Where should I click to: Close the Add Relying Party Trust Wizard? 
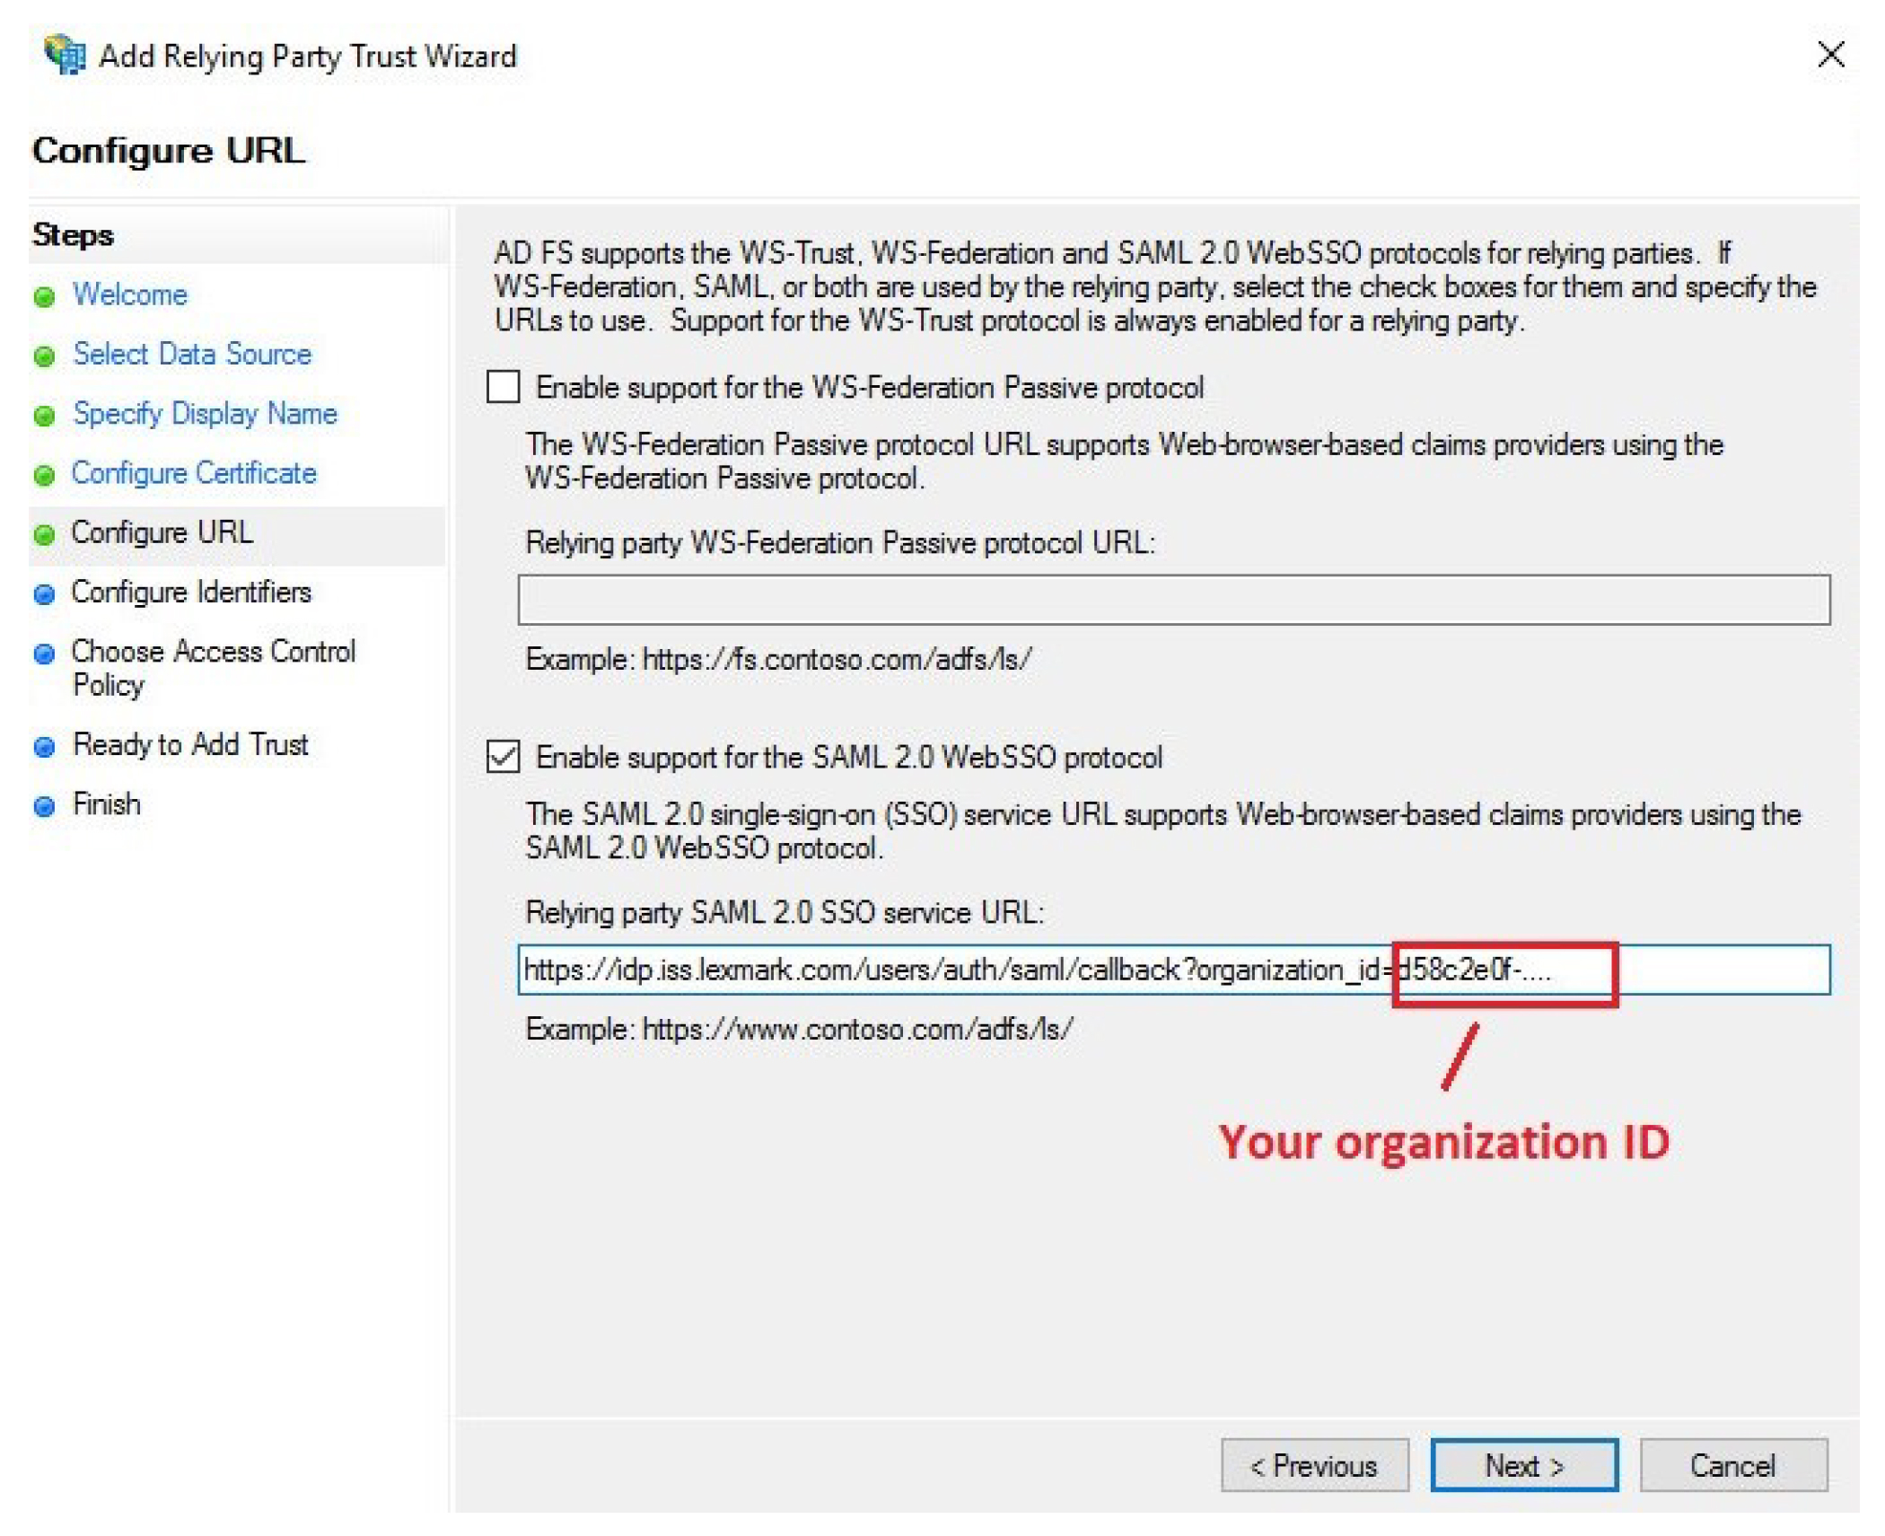1831,54
